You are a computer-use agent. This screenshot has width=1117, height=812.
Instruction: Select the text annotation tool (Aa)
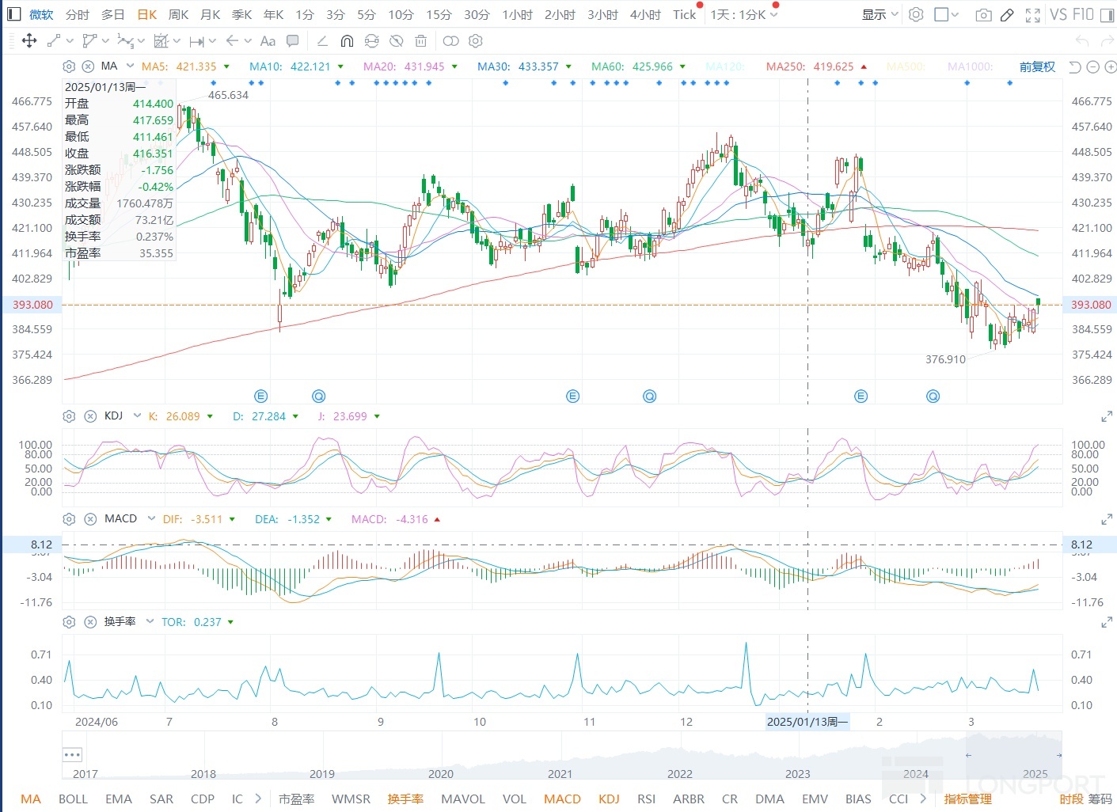[x=268, y=41]
